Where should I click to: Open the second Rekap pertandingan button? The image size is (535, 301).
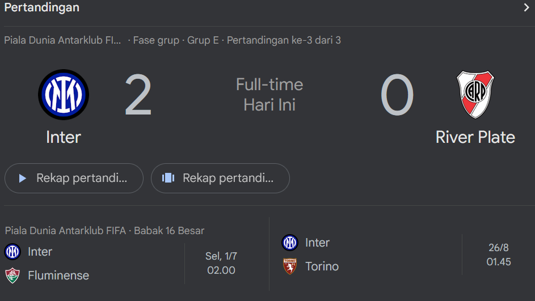(x=221, y=179)
